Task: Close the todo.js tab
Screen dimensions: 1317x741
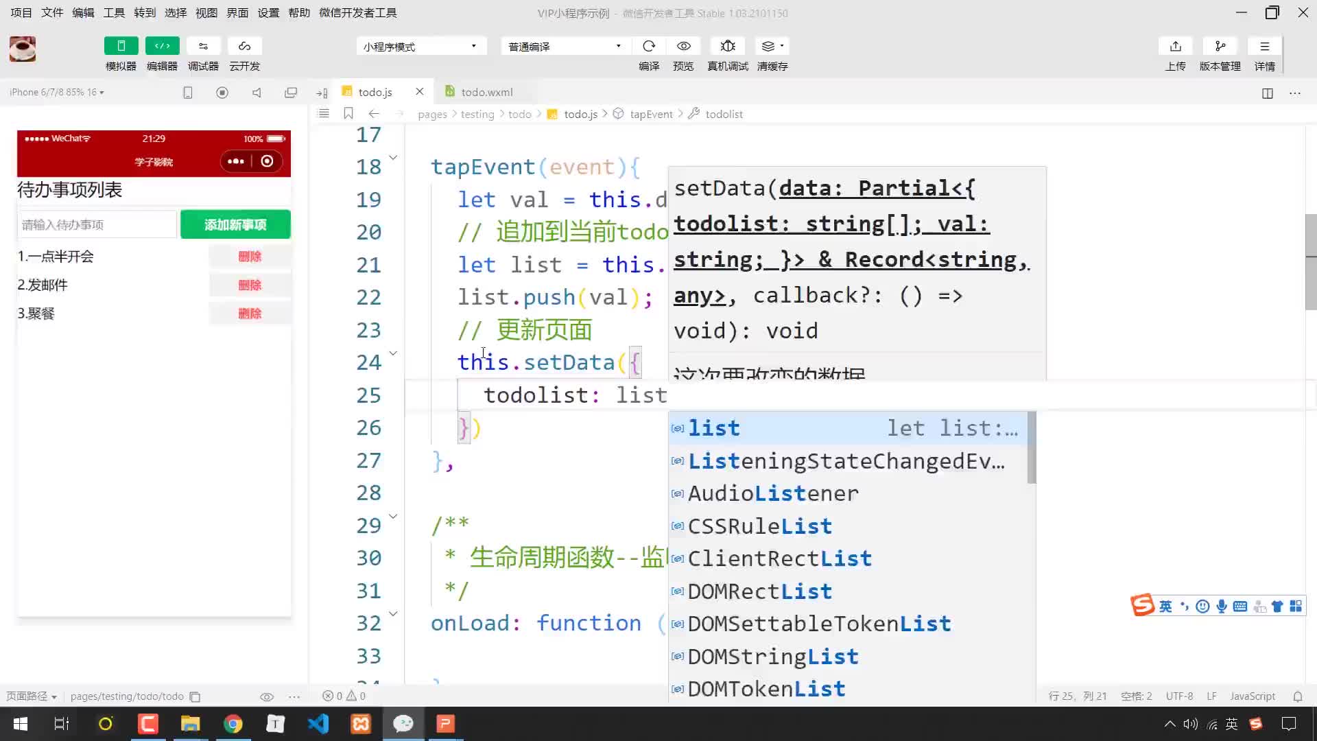Action: click(419, 91)
